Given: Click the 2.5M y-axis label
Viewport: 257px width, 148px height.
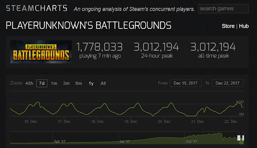Looking at the screenshot, I should pos(240,102).
